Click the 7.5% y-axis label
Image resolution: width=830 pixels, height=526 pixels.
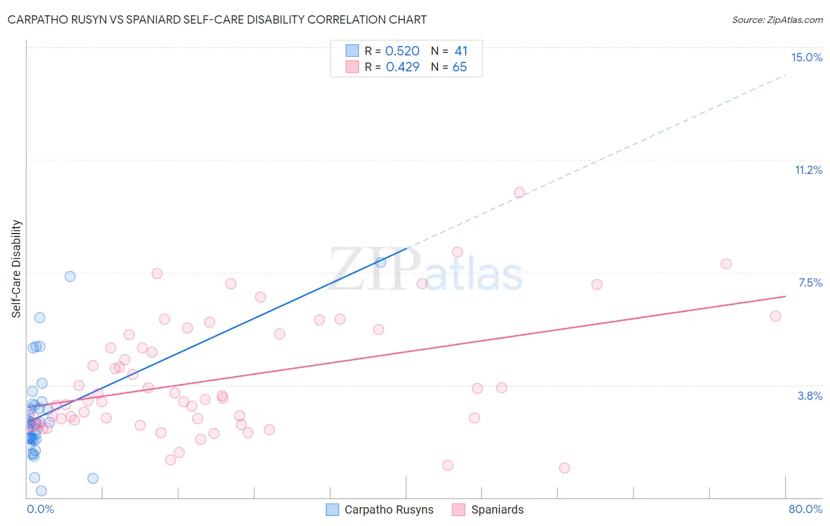pos(810,282)
